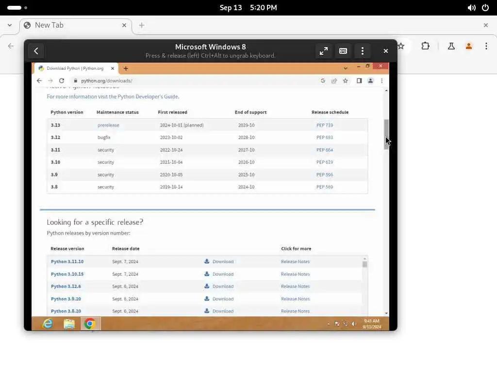The width and height of the screenshot is (497, 377).
Task: Click the page scrollbar down arrow
Action: click(386, 314)
